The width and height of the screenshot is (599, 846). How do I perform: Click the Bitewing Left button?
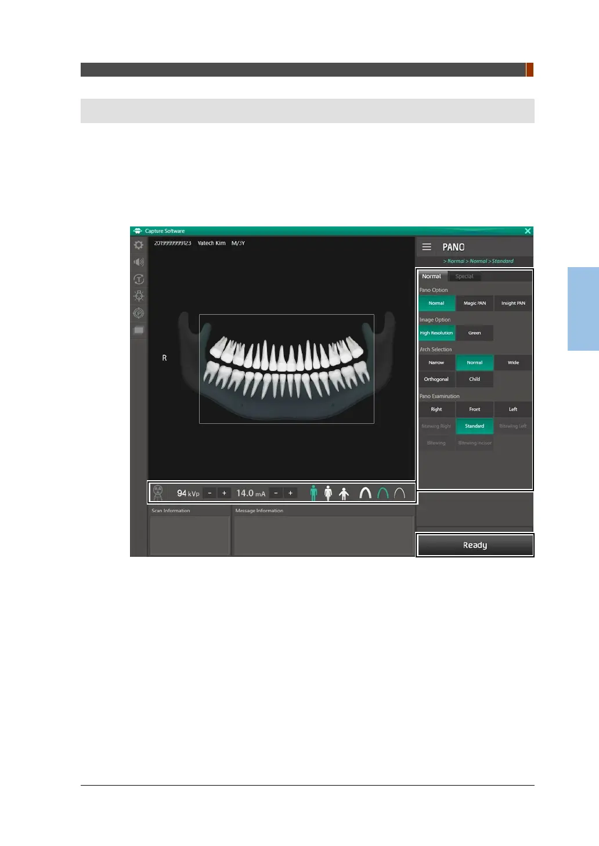513,426
